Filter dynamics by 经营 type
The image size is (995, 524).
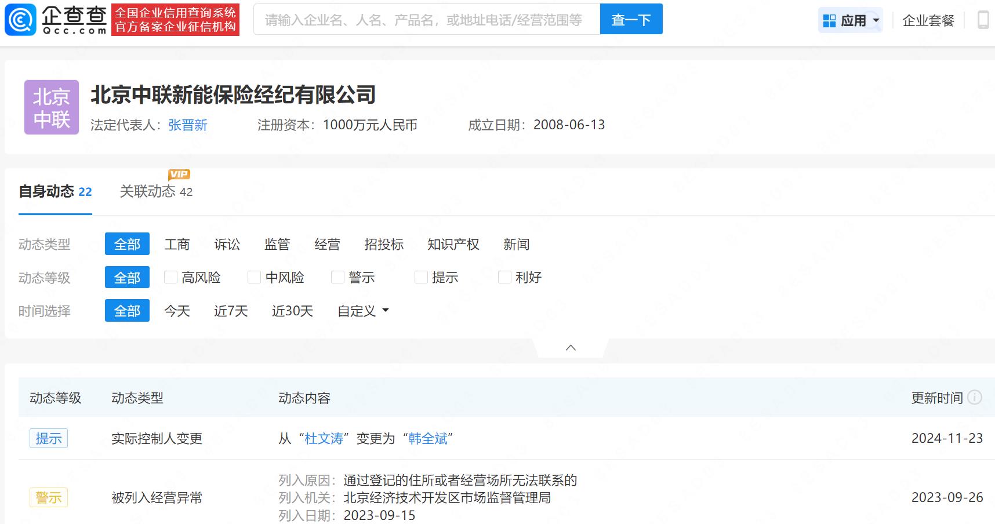(x=327, y=245)
